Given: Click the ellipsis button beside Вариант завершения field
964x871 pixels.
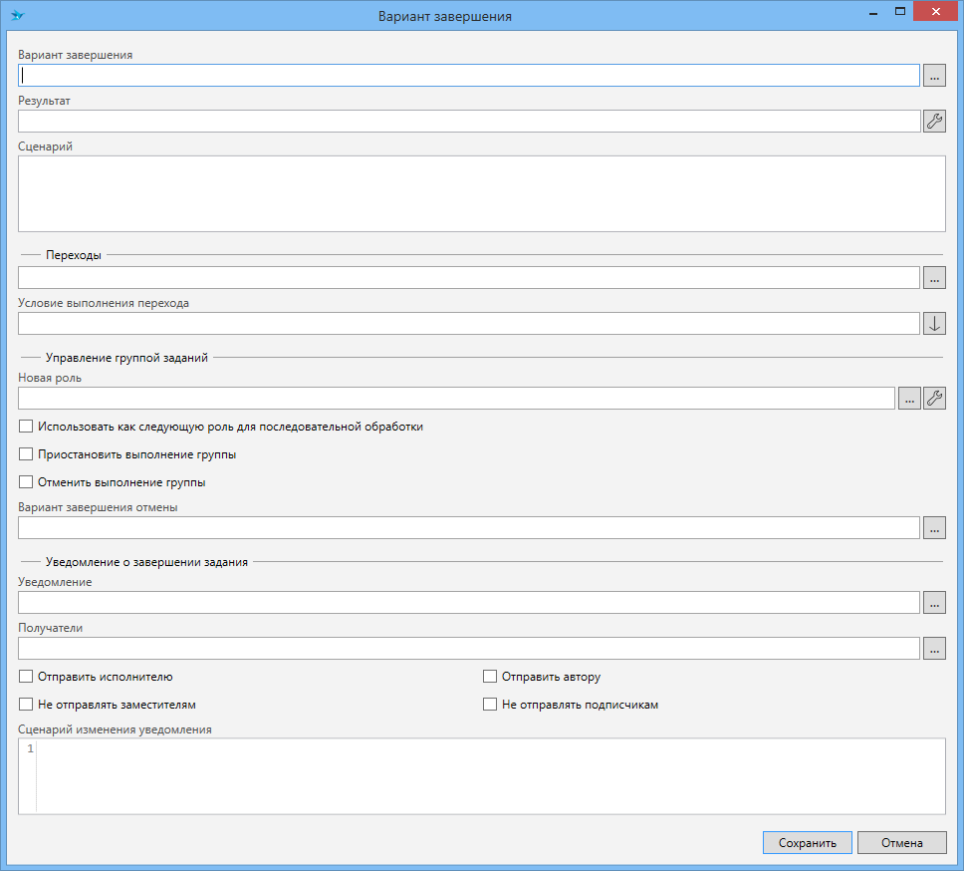Looking at the screenshot, I should point(934,76).
